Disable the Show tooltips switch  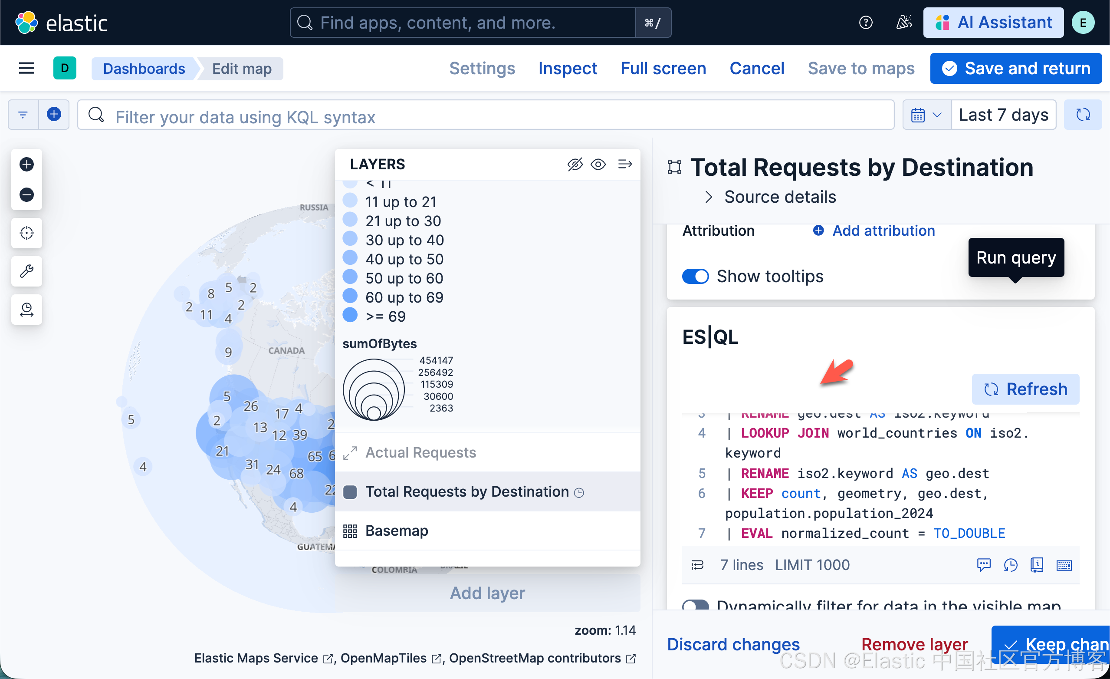pyautogui.click(x=695, y=276)
